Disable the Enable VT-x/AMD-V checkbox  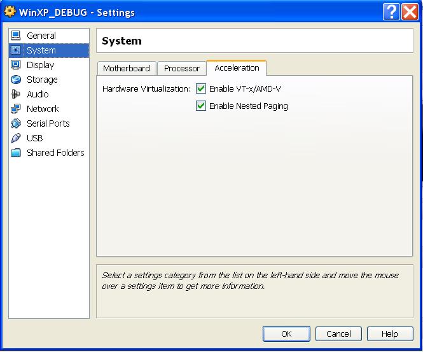[x=201, y=89]
